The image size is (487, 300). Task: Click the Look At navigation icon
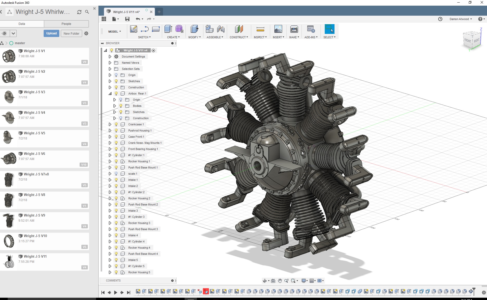(273, 281)
